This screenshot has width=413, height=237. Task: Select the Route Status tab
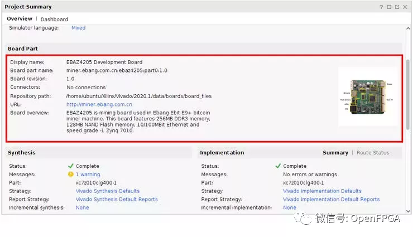[x=373, y=153]
